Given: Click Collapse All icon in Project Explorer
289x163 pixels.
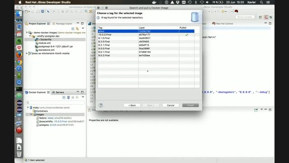Looking at the screenshot, I should pos(73,29).
